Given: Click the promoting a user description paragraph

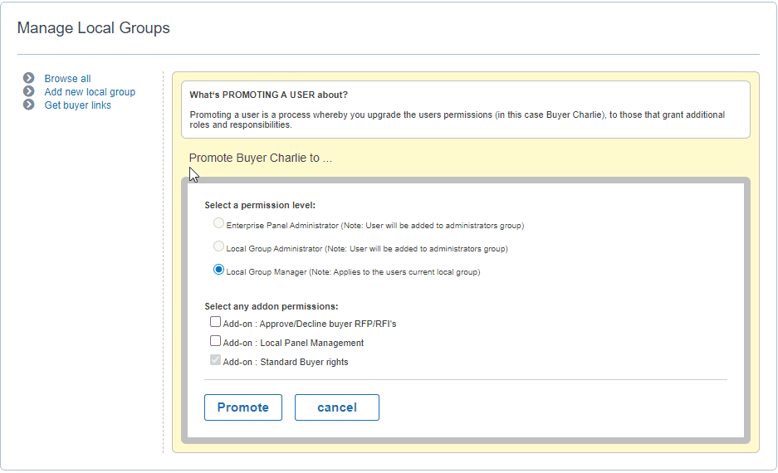Looking at the screenshot, I should pos(457,119).
